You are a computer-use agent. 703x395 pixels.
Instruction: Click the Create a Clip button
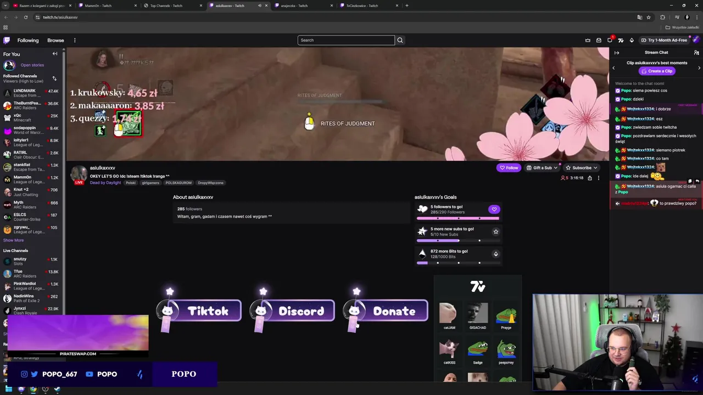[x=657, y=71]
